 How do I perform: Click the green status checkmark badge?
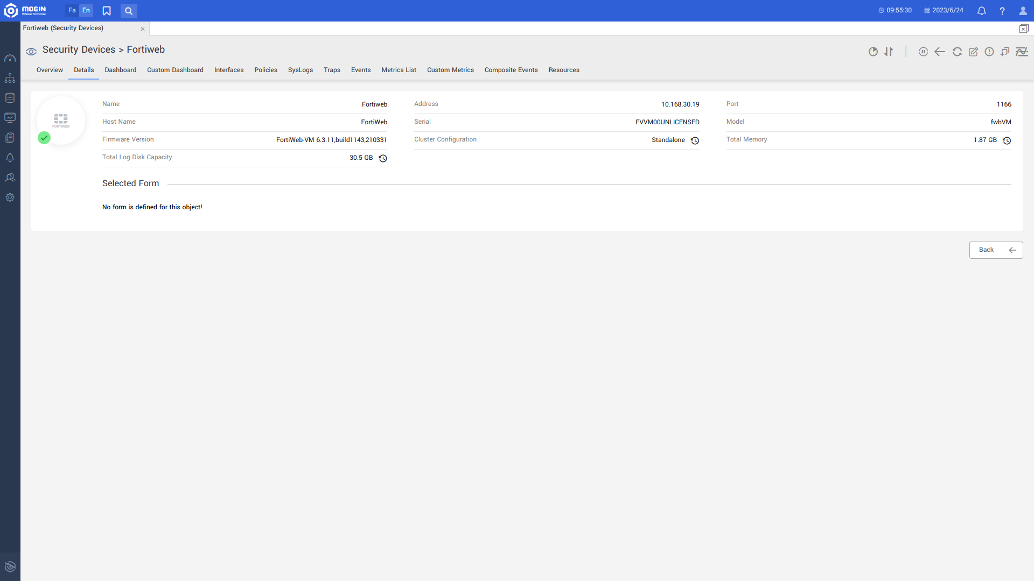tap(44, 138)
